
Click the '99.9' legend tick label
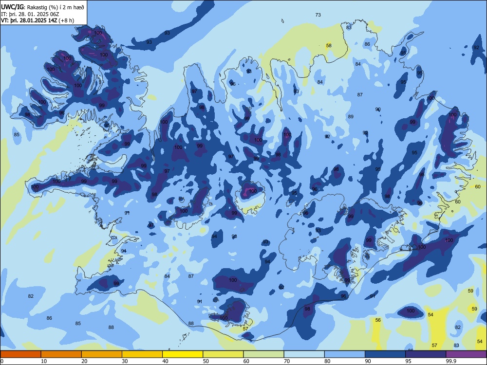451,361
